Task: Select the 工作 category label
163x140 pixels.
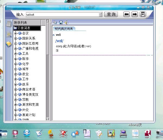Action: [x=25, y=79]
